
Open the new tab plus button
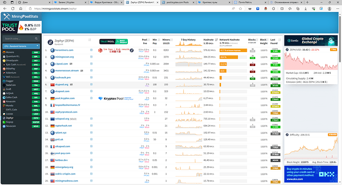307,2
